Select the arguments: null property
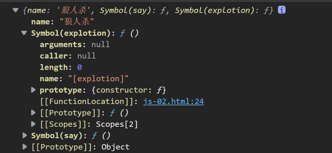 (x=75, y=45)
